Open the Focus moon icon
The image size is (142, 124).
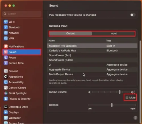click(x=6, y=57)
